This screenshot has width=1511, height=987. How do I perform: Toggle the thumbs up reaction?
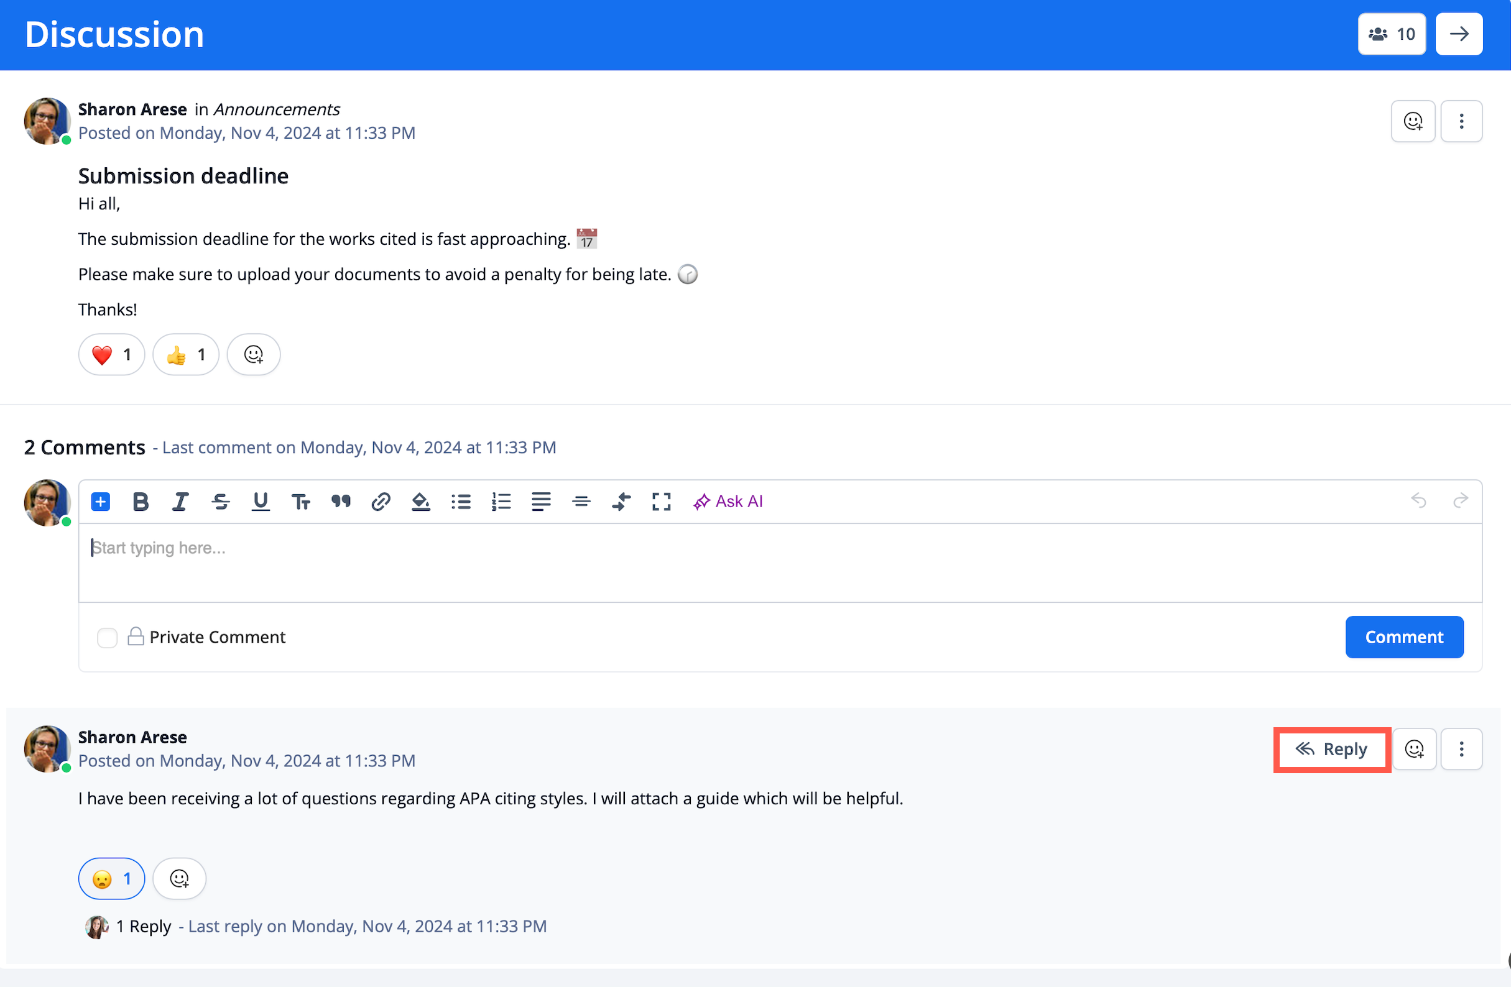tap(186, 354)
